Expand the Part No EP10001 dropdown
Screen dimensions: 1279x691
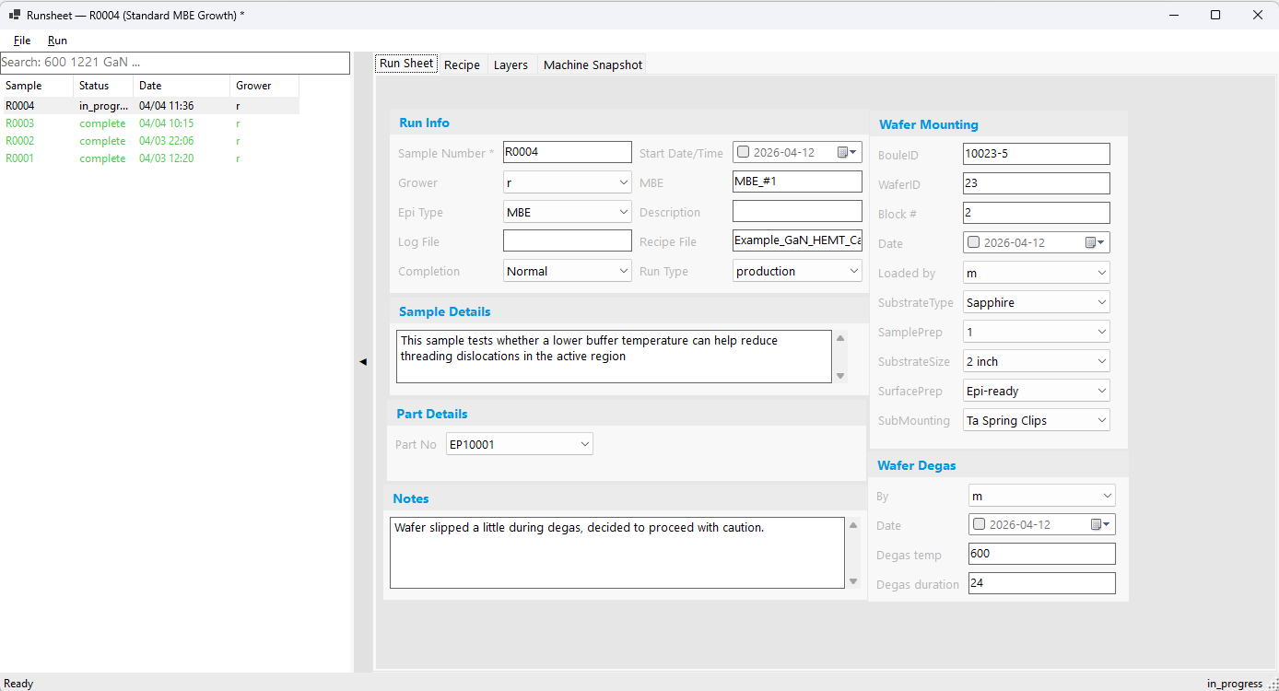click(x=584, y=444)
